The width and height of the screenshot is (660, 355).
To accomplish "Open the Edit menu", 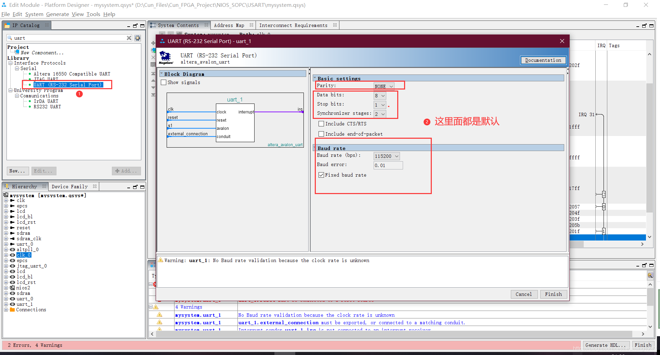I will click(17, 14).
